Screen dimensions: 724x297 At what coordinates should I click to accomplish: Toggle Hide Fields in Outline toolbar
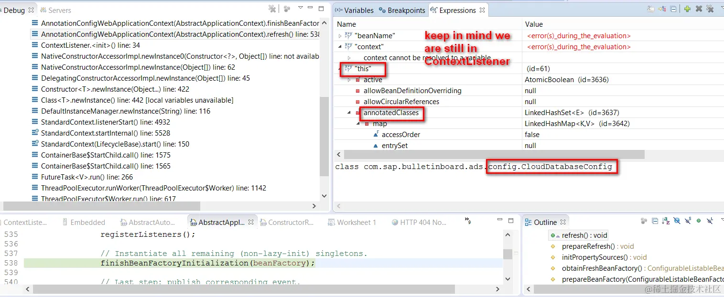pos(677,221)
